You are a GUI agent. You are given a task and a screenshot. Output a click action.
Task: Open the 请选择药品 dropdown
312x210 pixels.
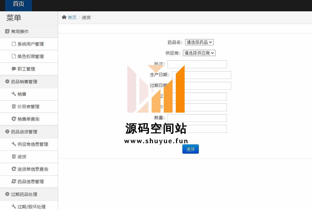(199, 42)
